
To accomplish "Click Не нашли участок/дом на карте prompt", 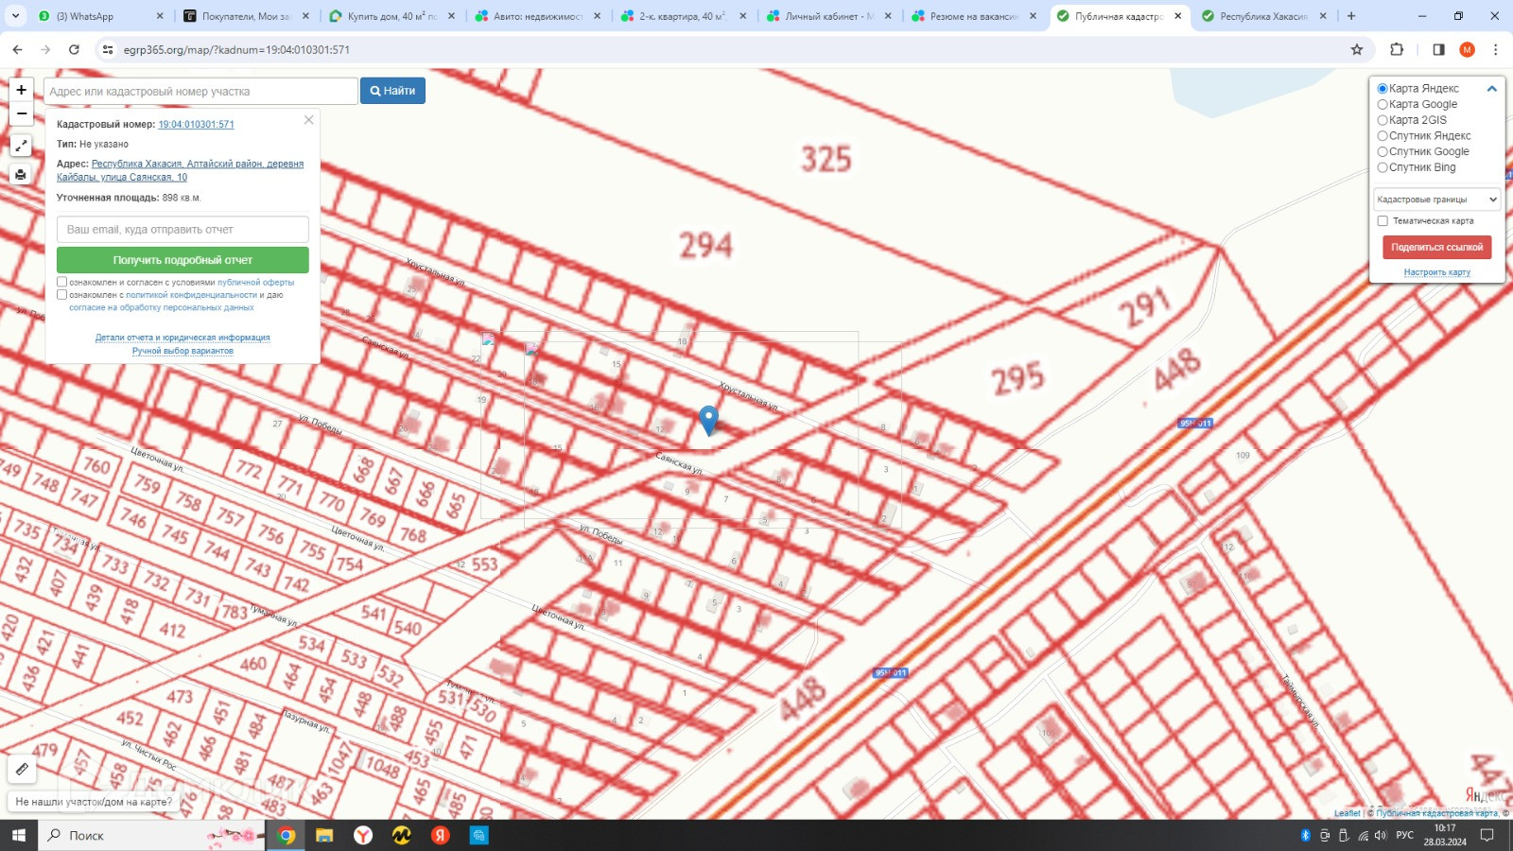I will [x=94, y=802].
